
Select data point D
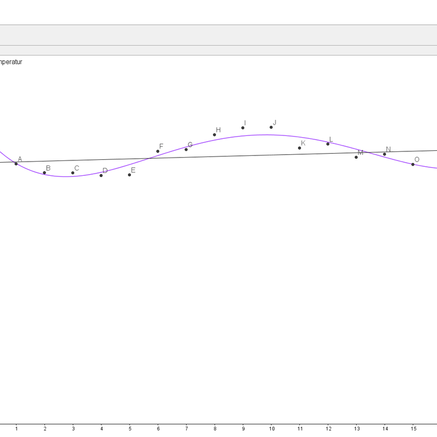[101, 175]
